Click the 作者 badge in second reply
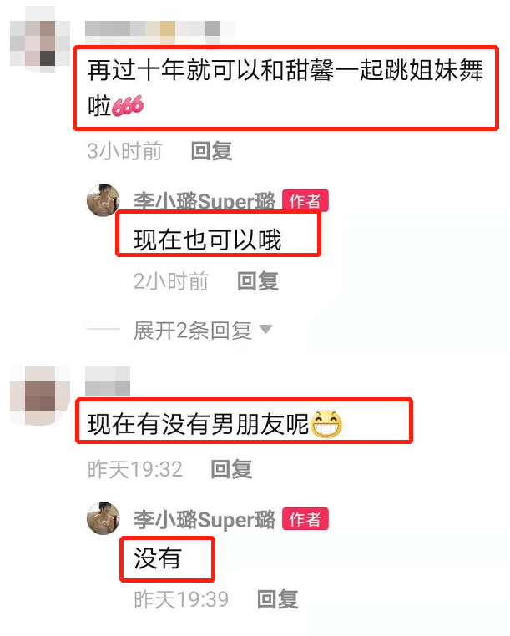The image size is (510, 636). click(x=305, y=519)
